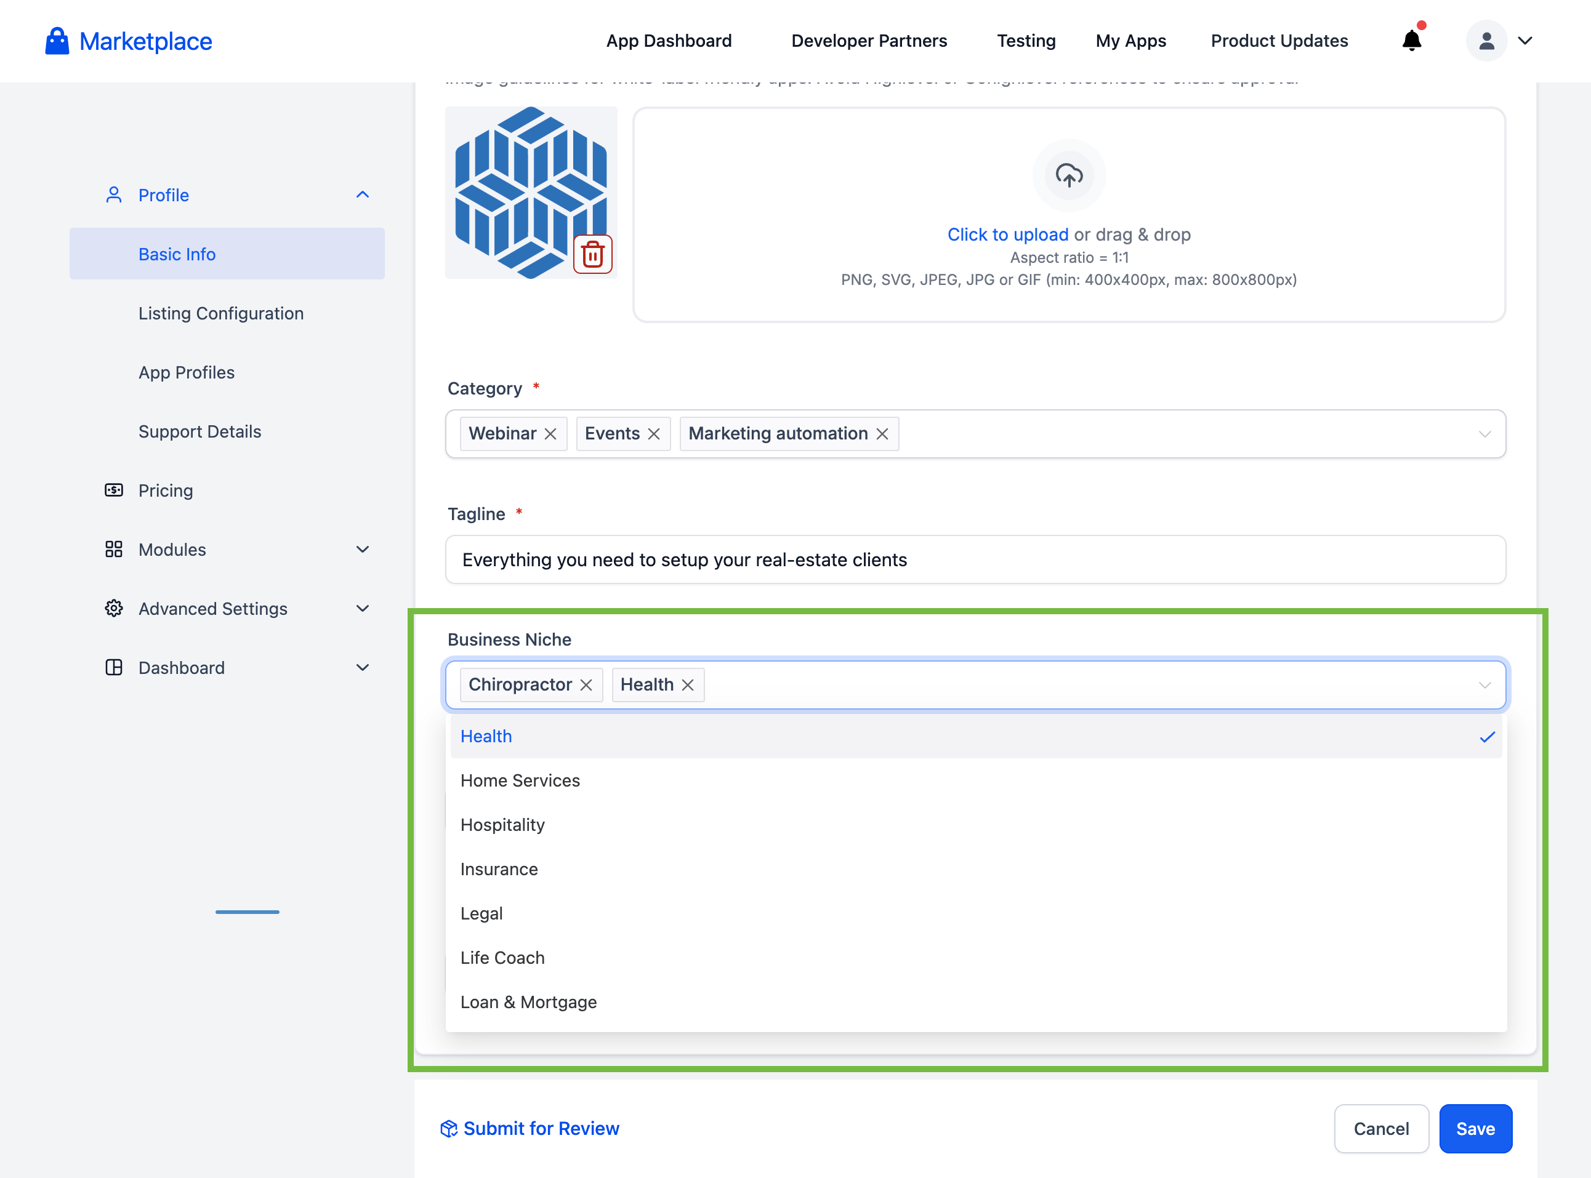Remove the Webinar category tag
1591x1178 pixels.
550,433
